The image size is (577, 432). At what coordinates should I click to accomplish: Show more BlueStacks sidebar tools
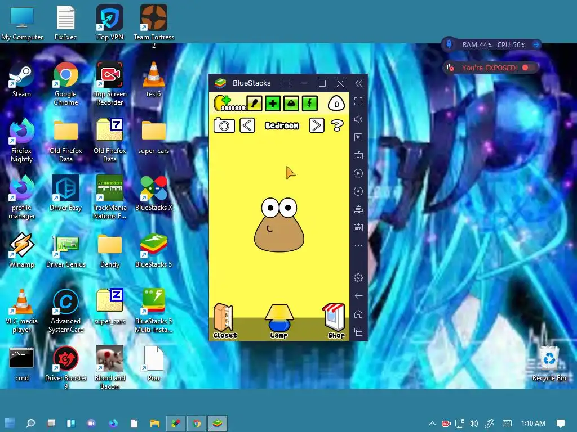point(358,245)
